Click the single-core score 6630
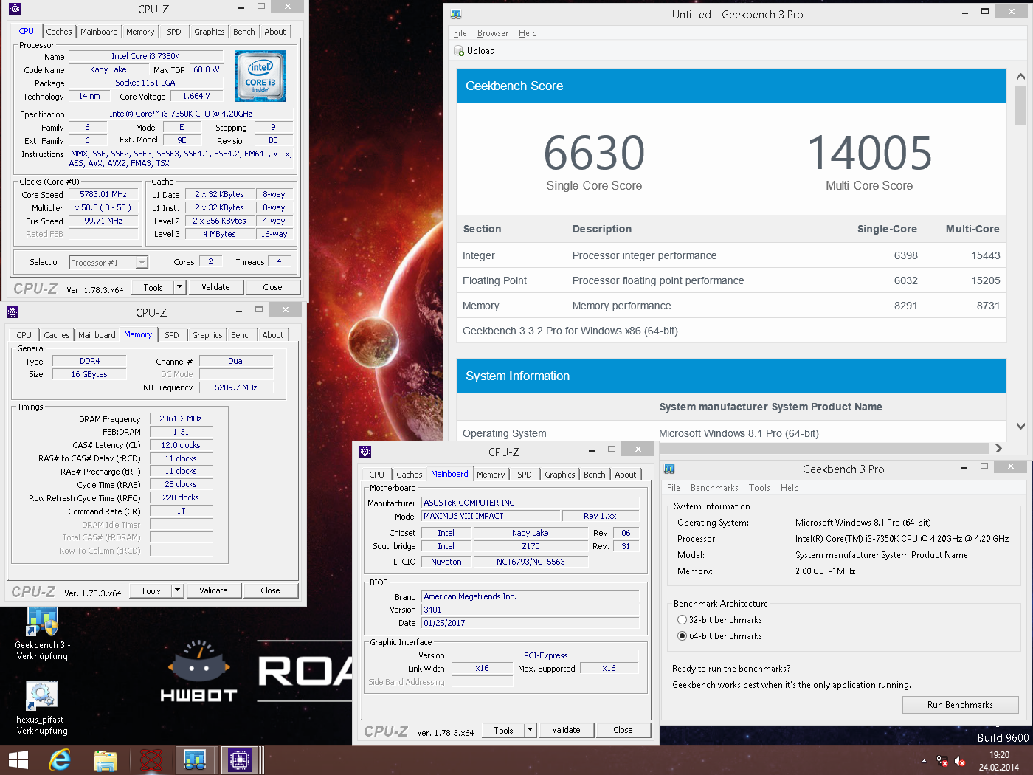The image size is (1033, 775). [594, 153]
